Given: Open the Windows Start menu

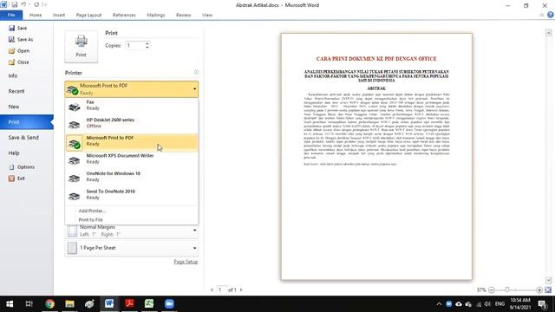Looking at the screenshot, I should point(10,304).
